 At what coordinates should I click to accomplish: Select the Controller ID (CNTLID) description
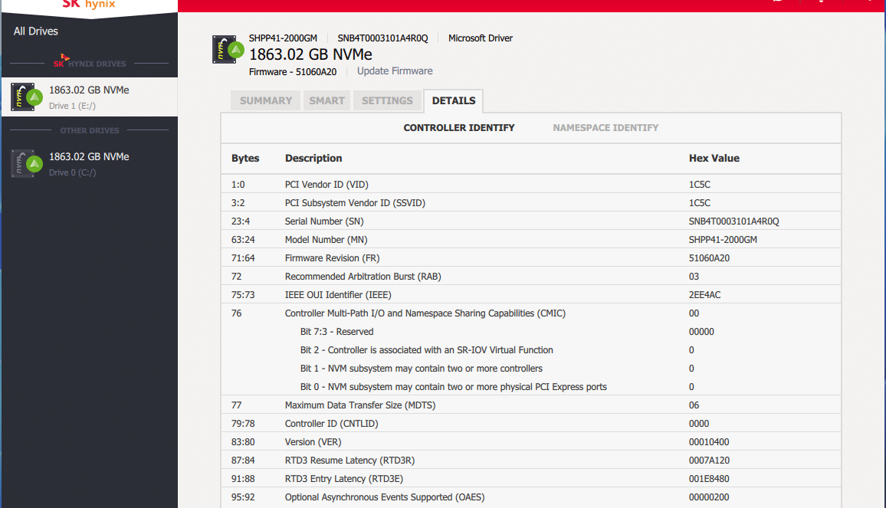332,424
